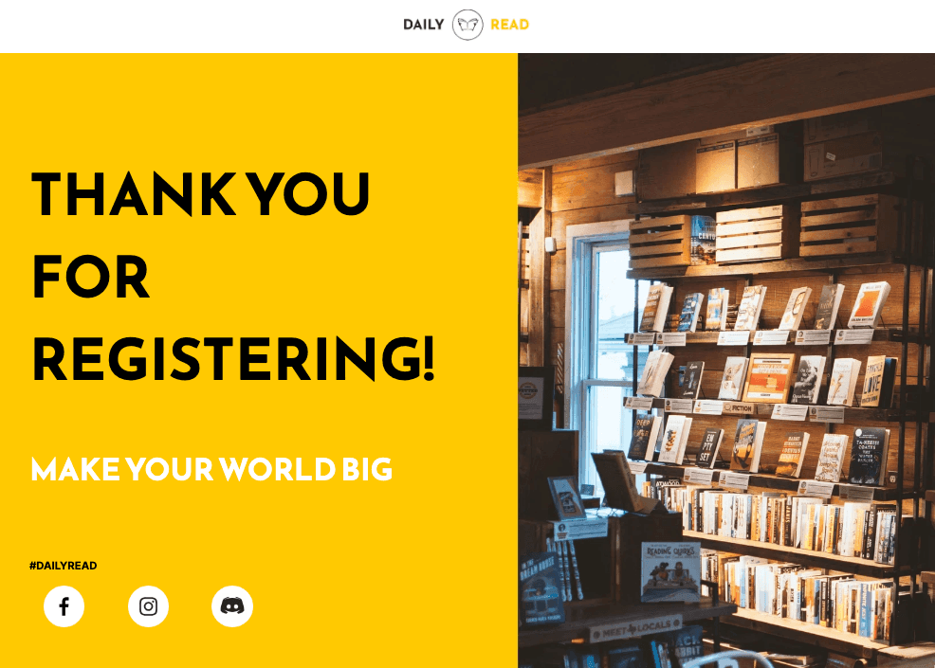The height and width of the screenshot is (668, 935).
Task: Click the THANK YOU heading line
Action: point(201,193)
